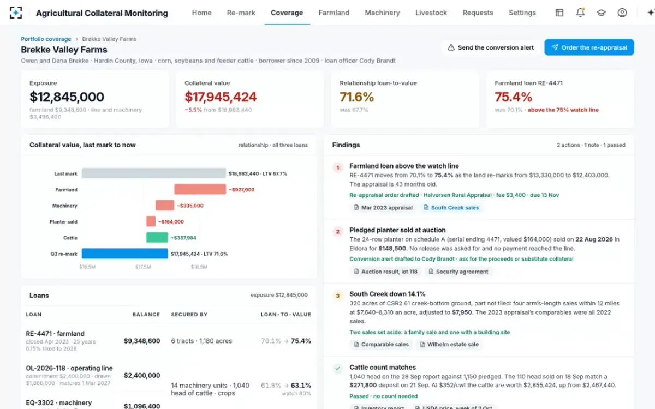
Task: Go to the Home tab
Action: click(201, 13)
